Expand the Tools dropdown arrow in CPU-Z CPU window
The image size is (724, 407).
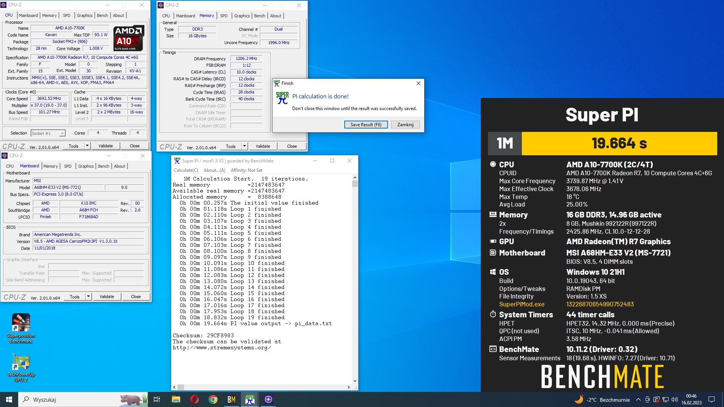click(87, 146)
